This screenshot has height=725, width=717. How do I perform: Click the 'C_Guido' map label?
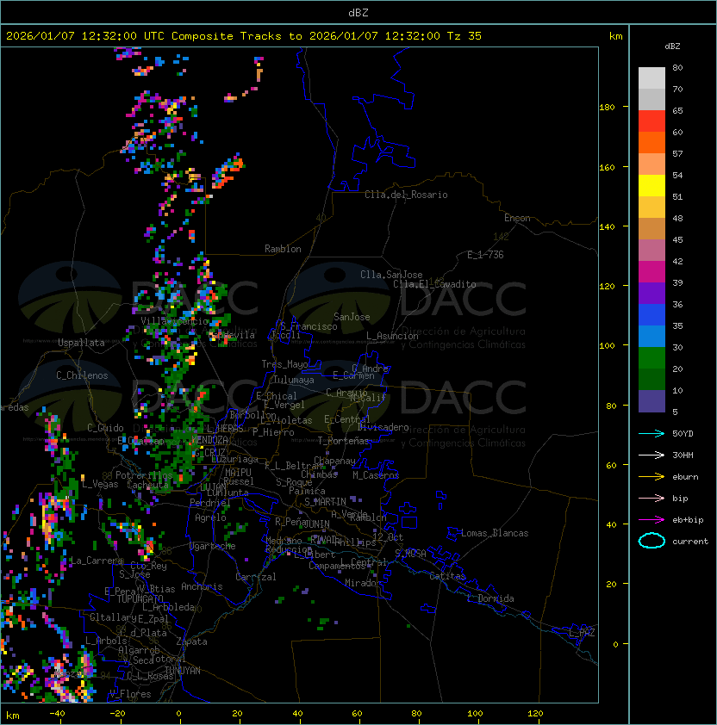click(x=105, y=428)
